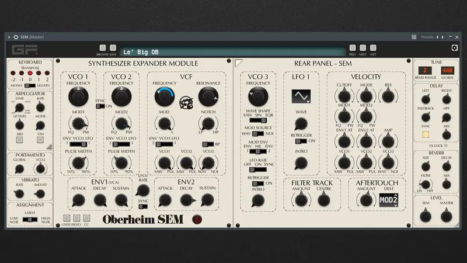Click the REVERB SIZE knob
This screenshot has height=263, width=467.
[x=426, y=166]
